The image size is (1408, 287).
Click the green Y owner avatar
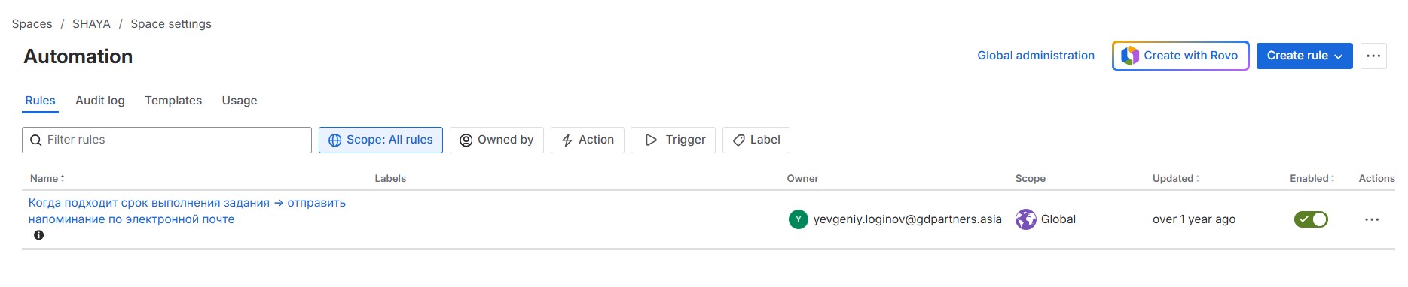799,219
